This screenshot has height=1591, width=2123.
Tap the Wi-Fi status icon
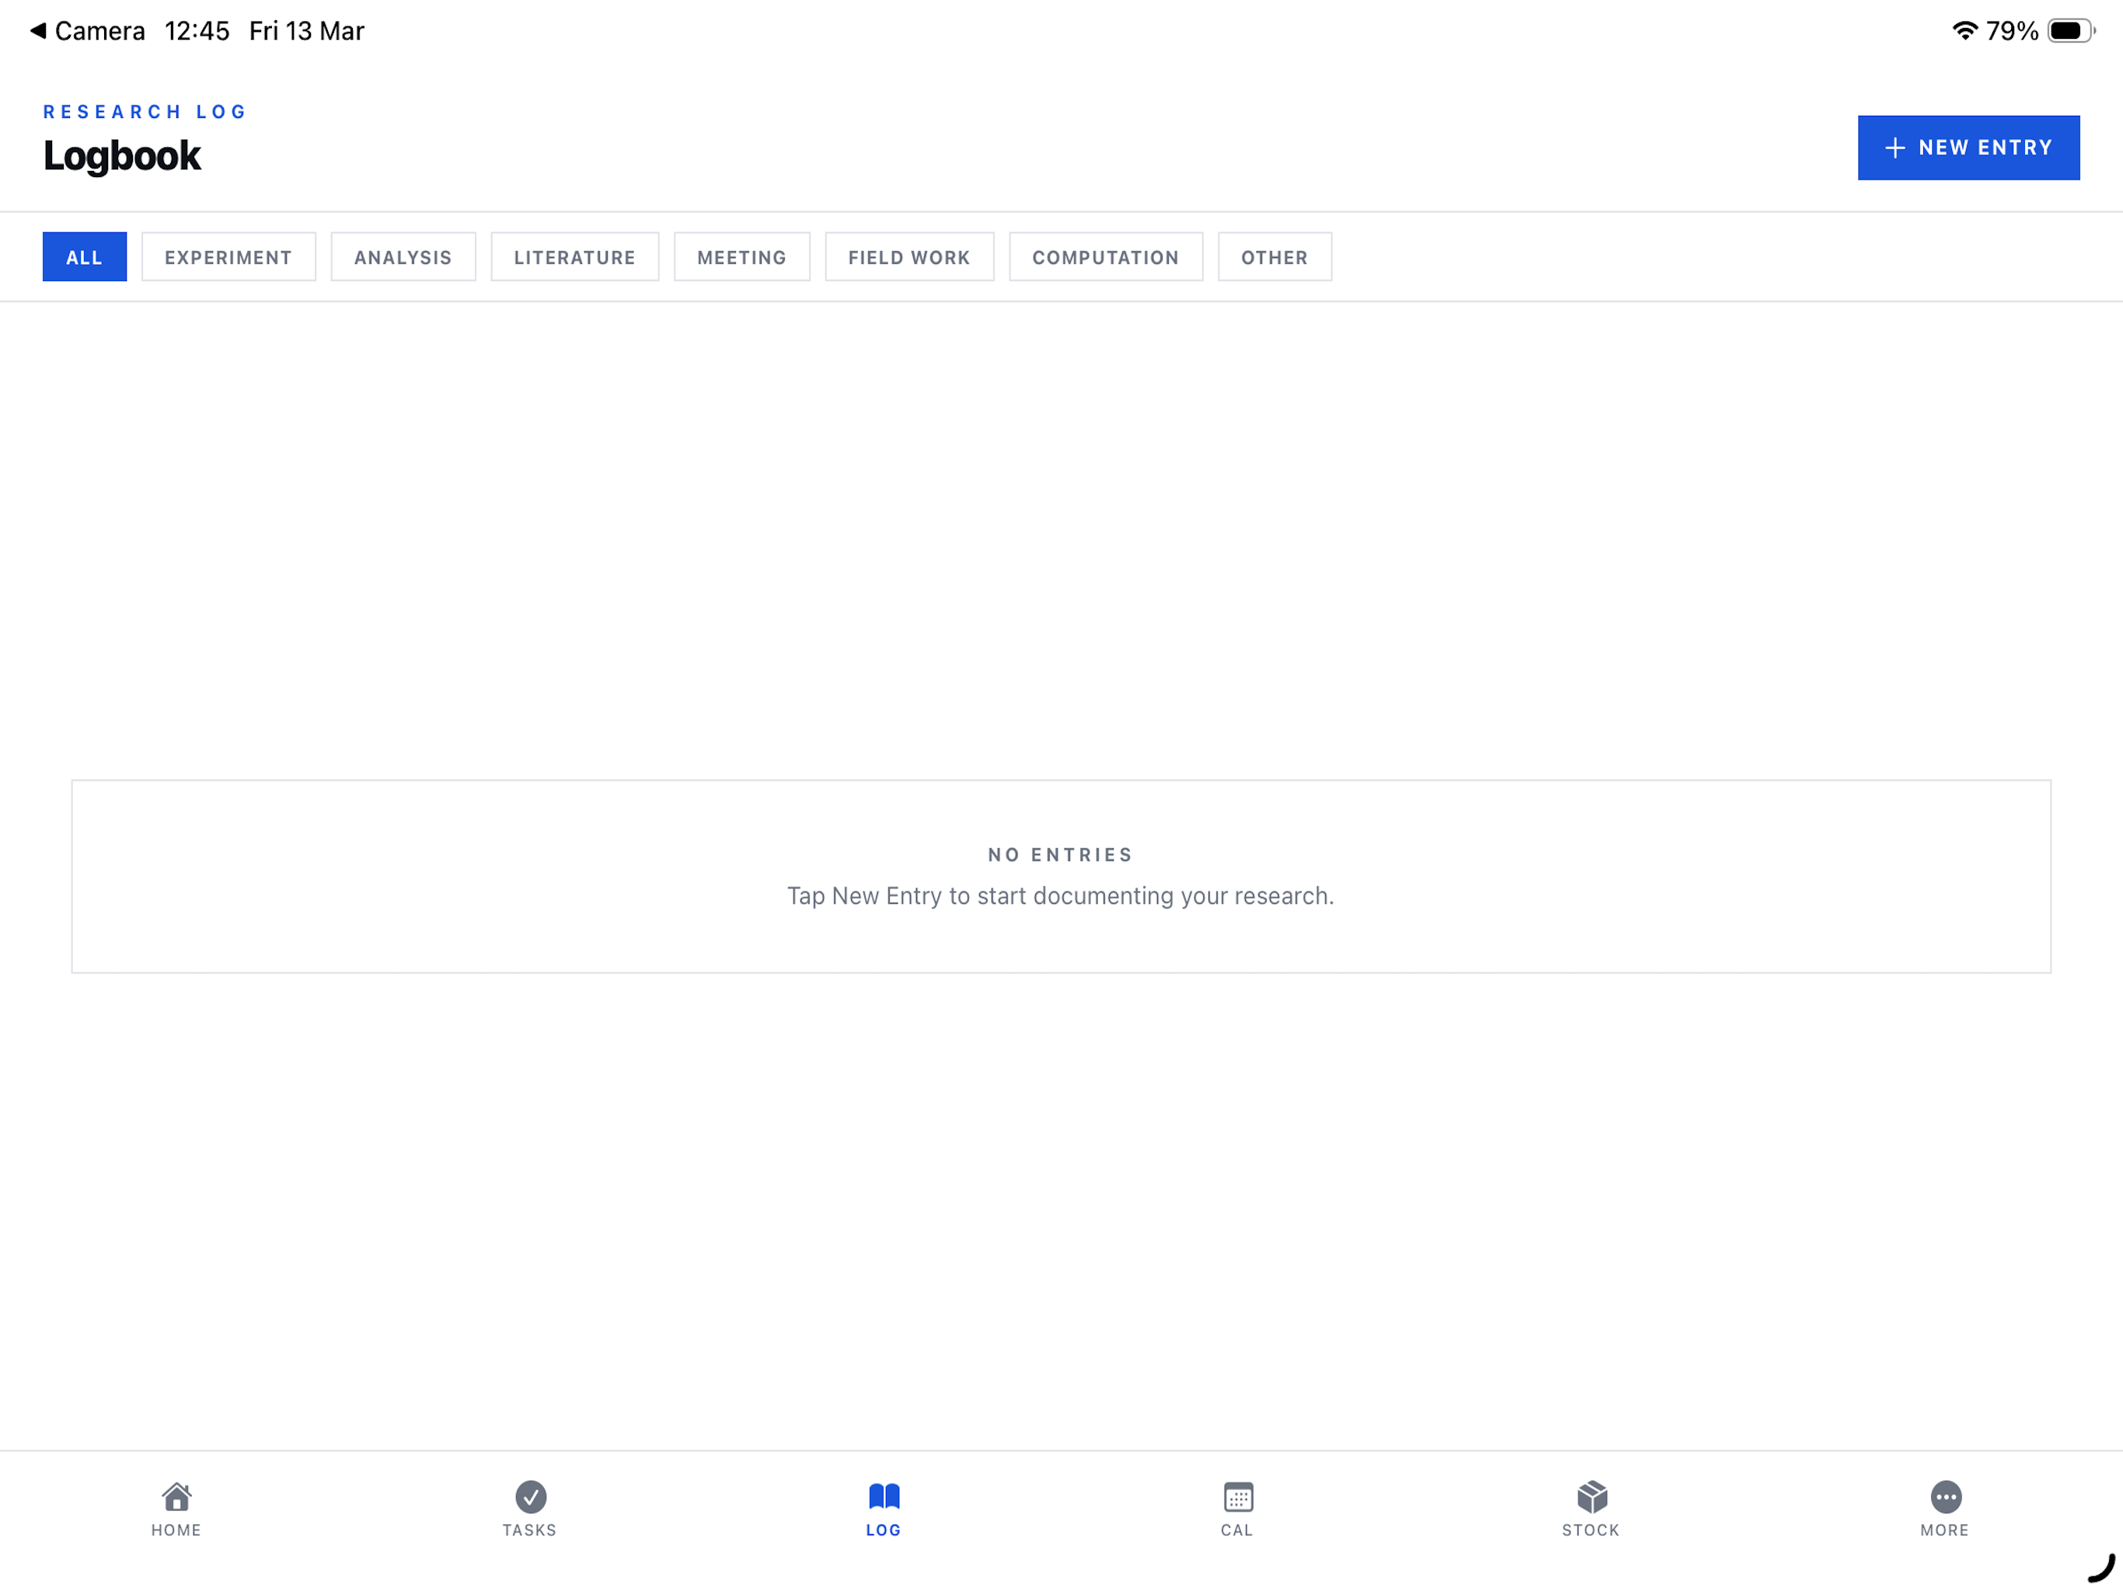pyautogui.click(x=1964, y=31)
